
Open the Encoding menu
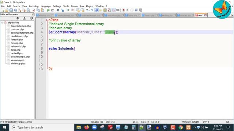click(x=34, y=6)
